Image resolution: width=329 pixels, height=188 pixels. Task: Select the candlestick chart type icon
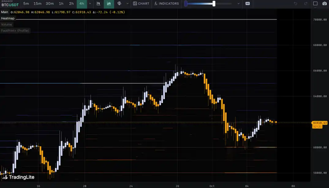[98, 4]
